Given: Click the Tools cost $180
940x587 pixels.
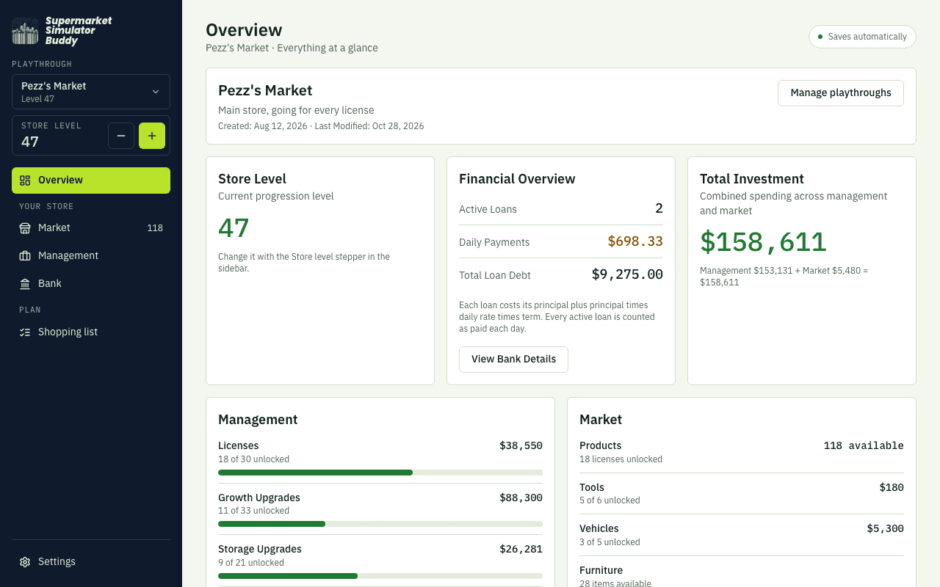Looking at the screenshot, I should pos(892,488).
